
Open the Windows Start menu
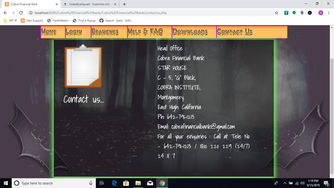(x=6, y=183)
